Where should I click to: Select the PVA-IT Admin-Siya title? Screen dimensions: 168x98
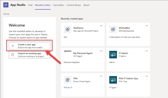128,79
